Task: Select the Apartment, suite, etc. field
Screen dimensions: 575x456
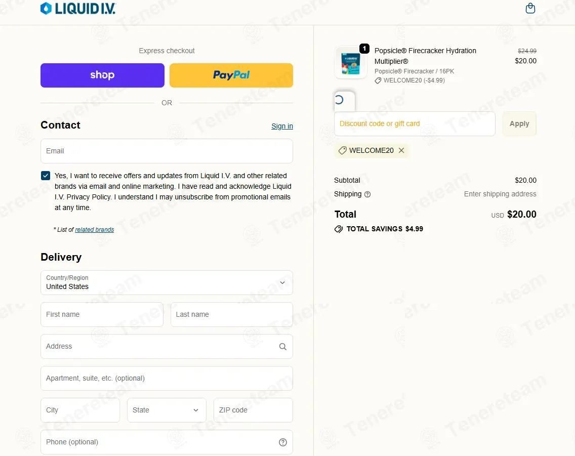Action: (167, 378)
